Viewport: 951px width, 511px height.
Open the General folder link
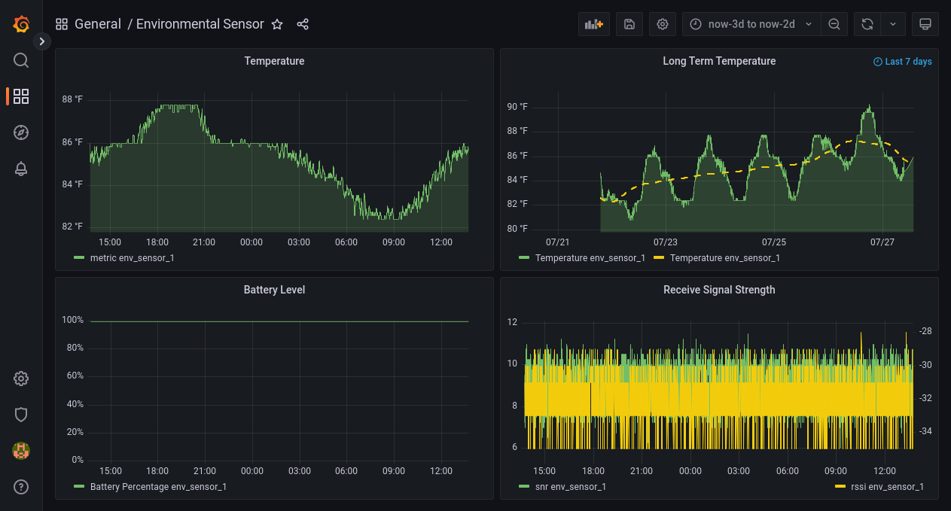(x=98, y=24)
